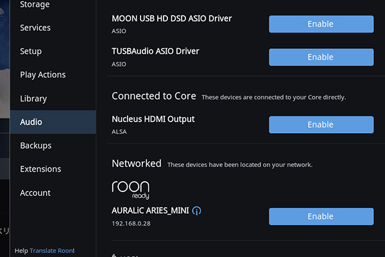Click the MOON USB HD DSD ASIO Driver name
The image size is (385, 257).
point(171,19)
